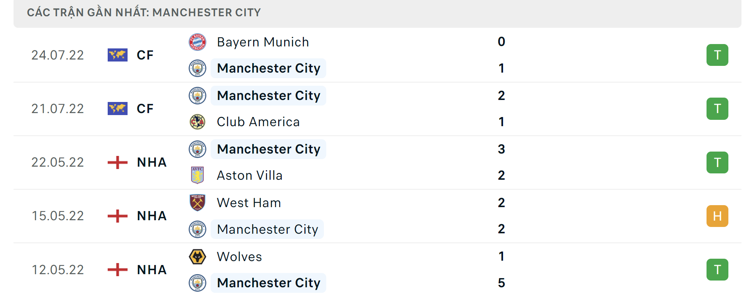Click the Club America team crest
Screen dimensions: 755x296
point(197,122)
